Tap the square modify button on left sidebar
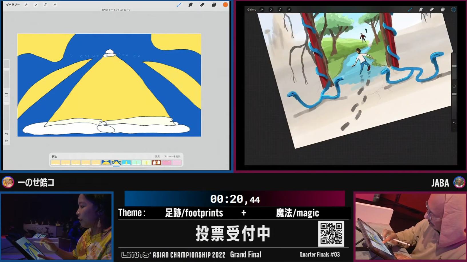 (x=6, y=95)
